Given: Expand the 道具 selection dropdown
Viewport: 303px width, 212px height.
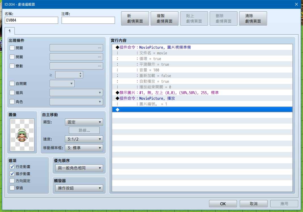Looking at the screenshot, I should coord(76,93).
